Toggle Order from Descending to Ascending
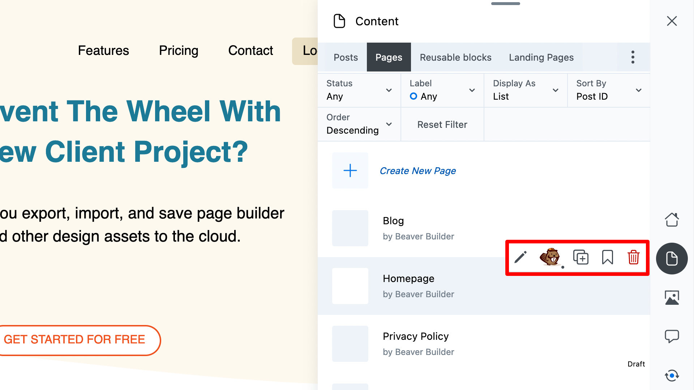The height and width of the screenshot is (390, 694). [359, 124]
